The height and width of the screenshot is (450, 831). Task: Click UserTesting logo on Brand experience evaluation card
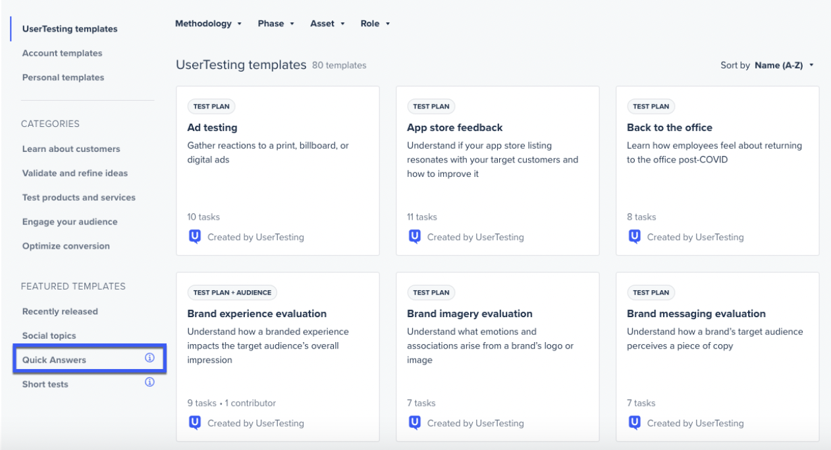[x=195, y=423]
